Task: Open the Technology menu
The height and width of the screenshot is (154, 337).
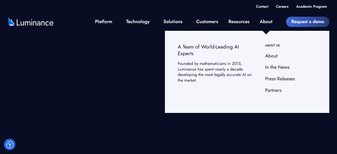Action: point(138,22)
